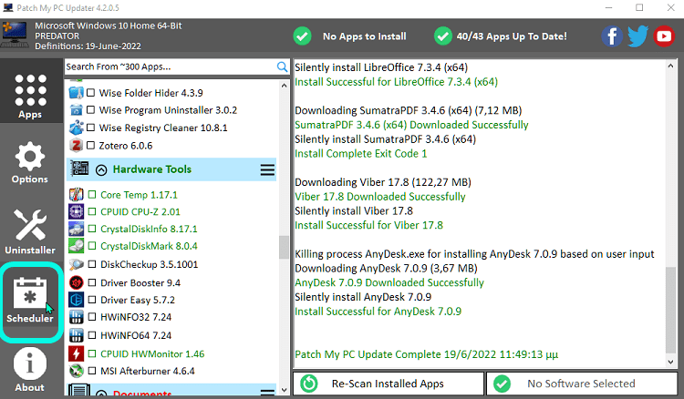Click the CPUID HWMonitor app icon
The width and height of the screenshot is (684, 399).
click(x=76, y=353)
